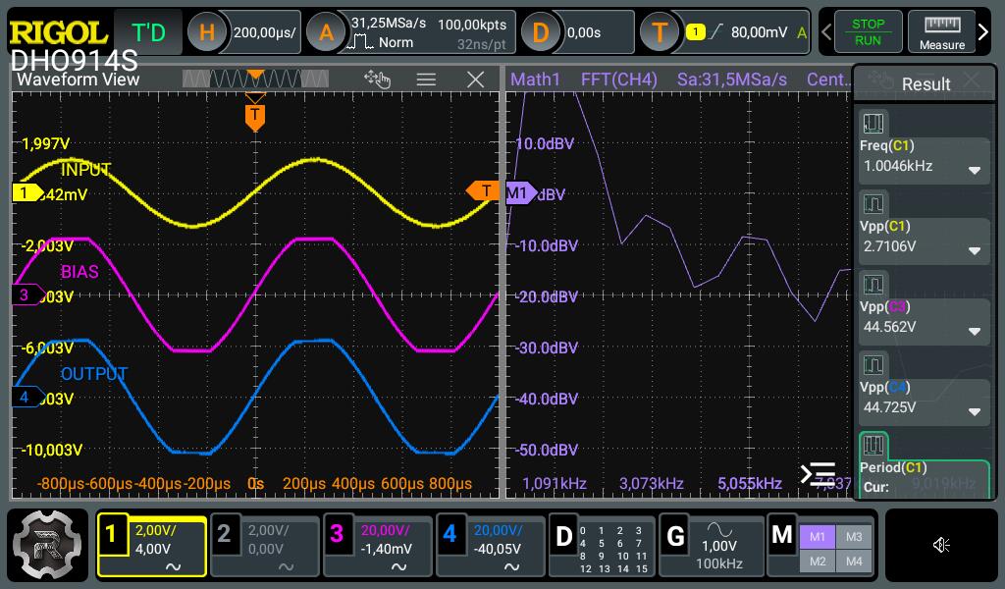Expand Vpp(C1) result dropdown
The height and width of the screenshot is (589, 1005).
tap(975, 250)
